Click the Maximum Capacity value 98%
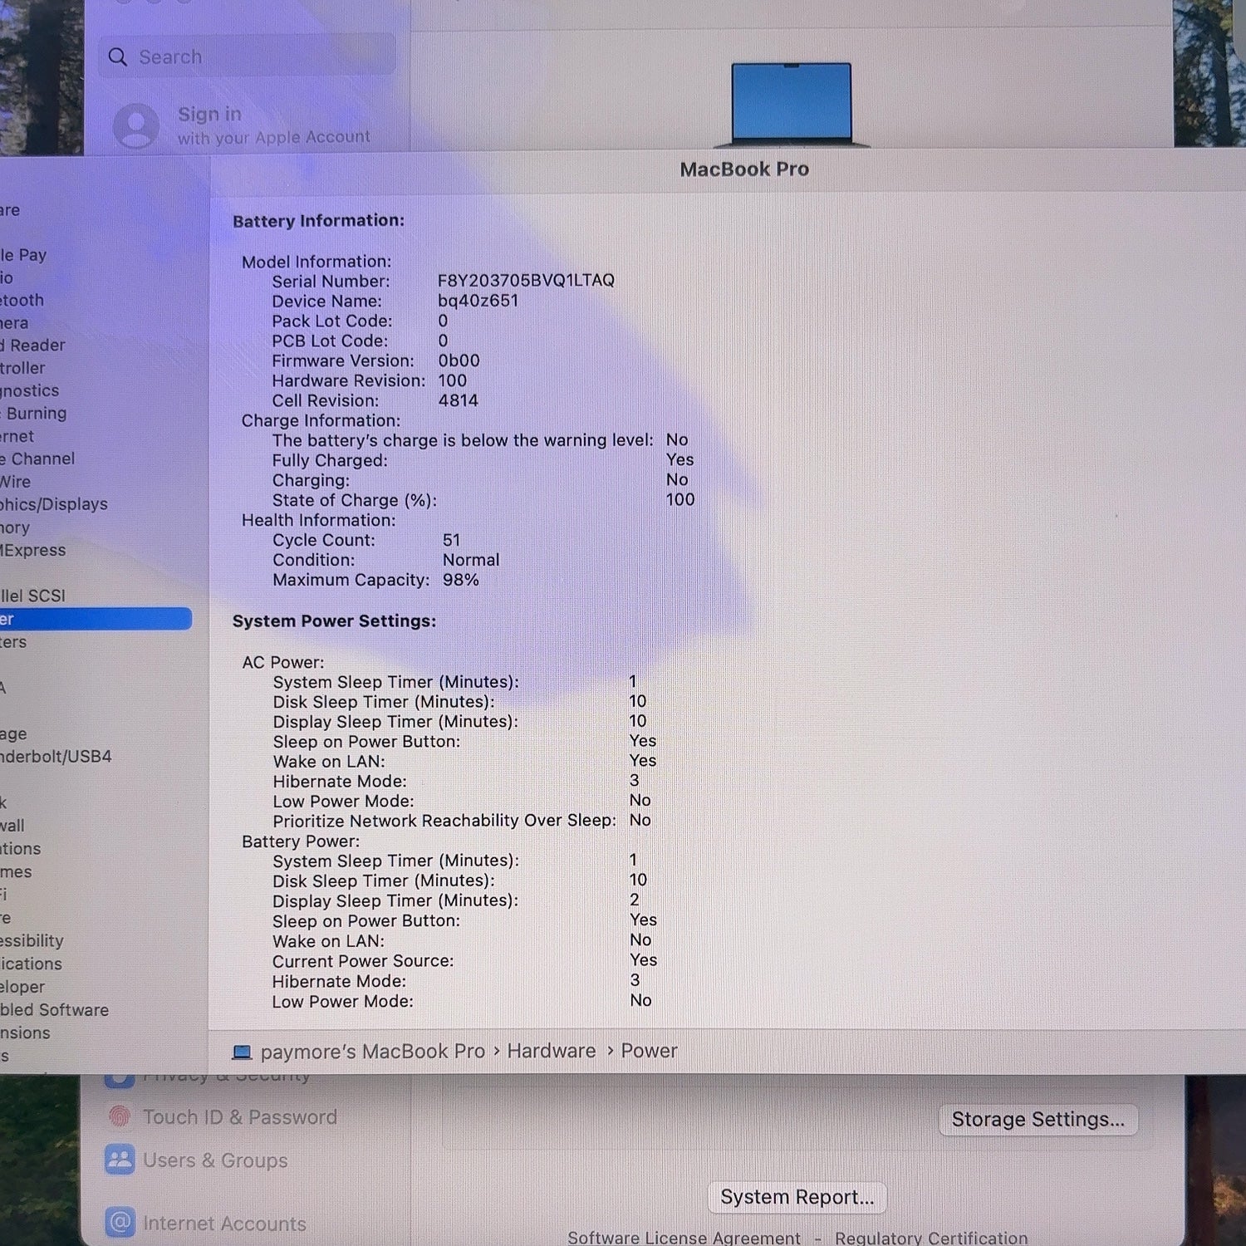This screenshot has width=1246, height=1246. coord(461,580)
